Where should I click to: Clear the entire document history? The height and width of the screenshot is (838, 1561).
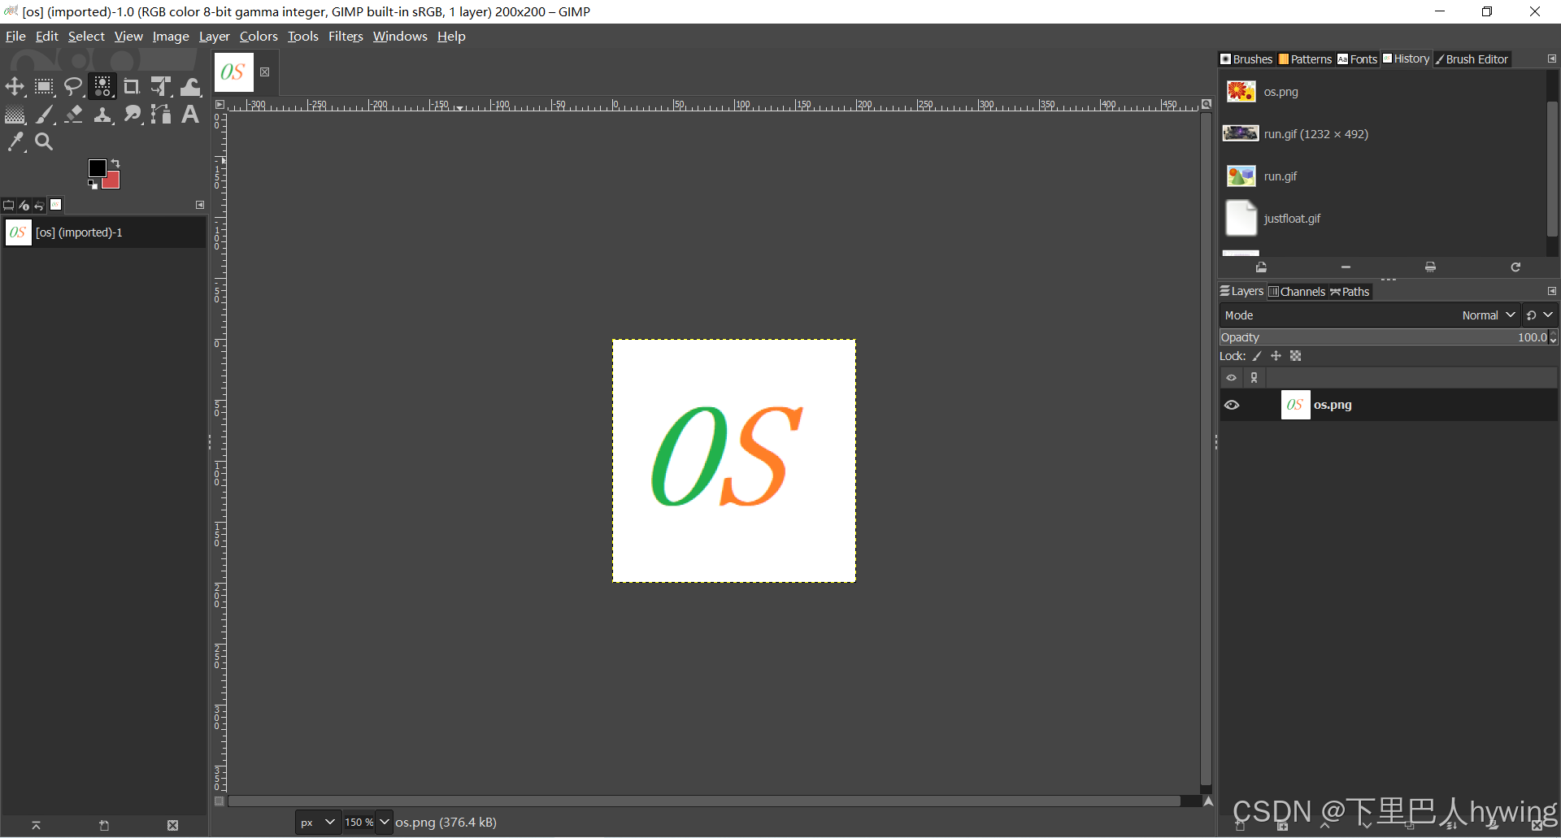pos(1430,267)
